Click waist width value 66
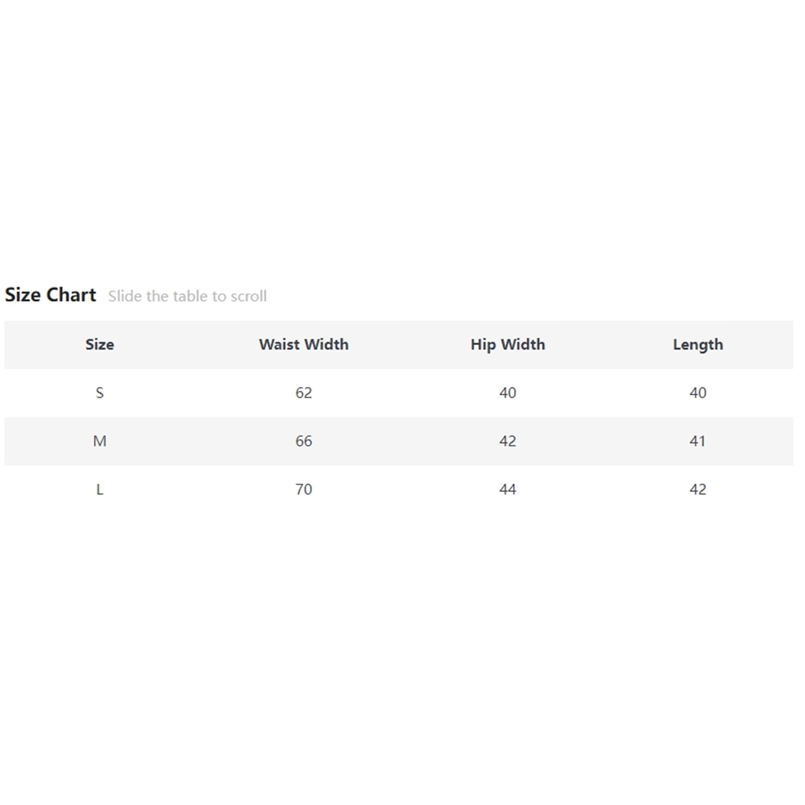The height and width of the screenshot is (805, 805). point(303,441)
